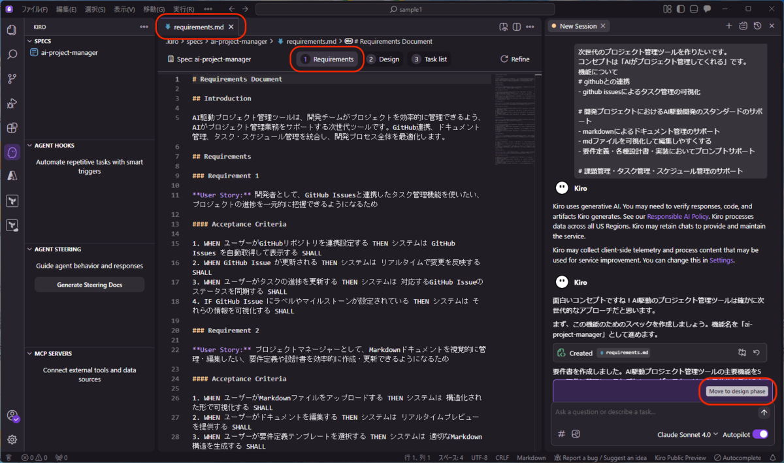Screen dimensions: 784x463
Task: Open the task list icon in chat header
Action: point(743,26)
